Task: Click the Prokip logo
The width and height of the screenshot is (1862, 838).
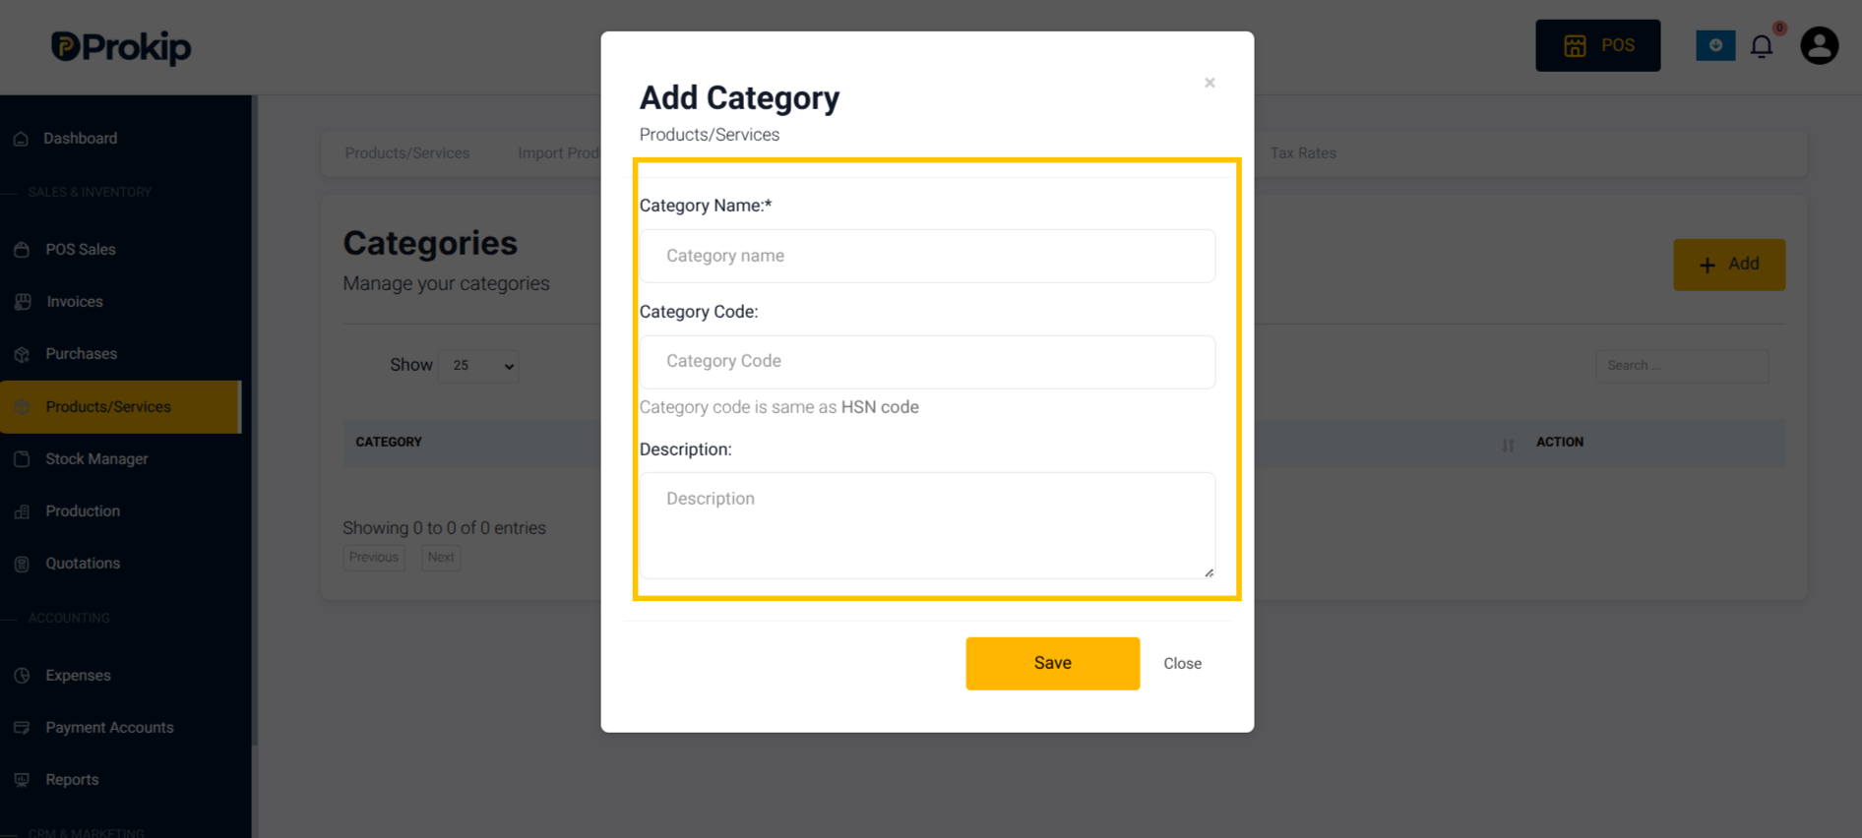Action: coord(121,46)
